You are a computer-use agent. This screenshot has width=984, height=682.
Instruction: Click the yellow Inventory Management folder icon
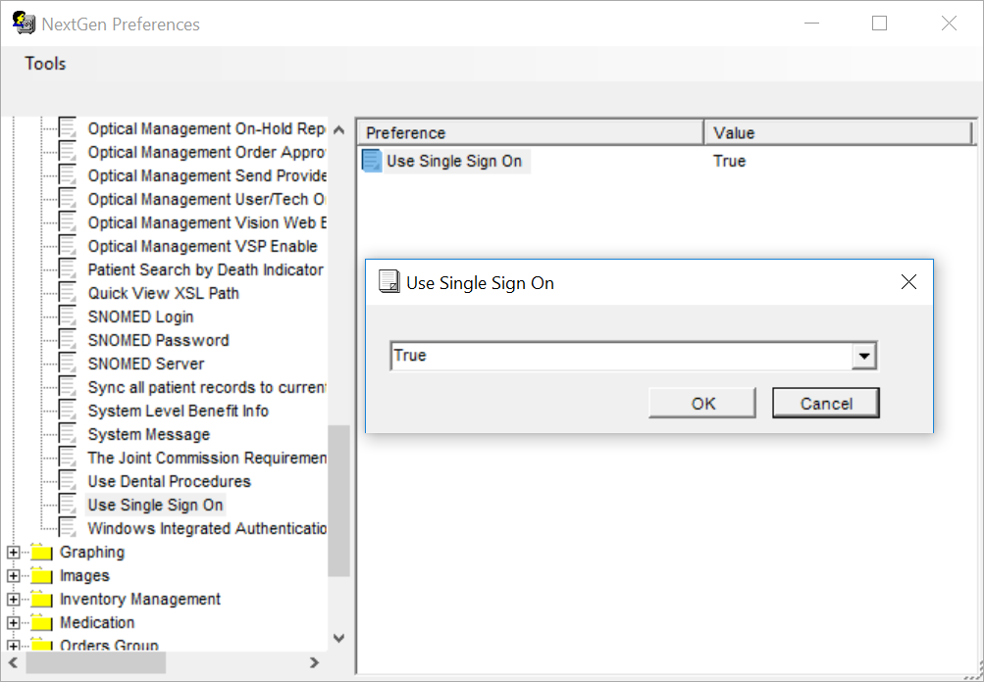(41, 599)
